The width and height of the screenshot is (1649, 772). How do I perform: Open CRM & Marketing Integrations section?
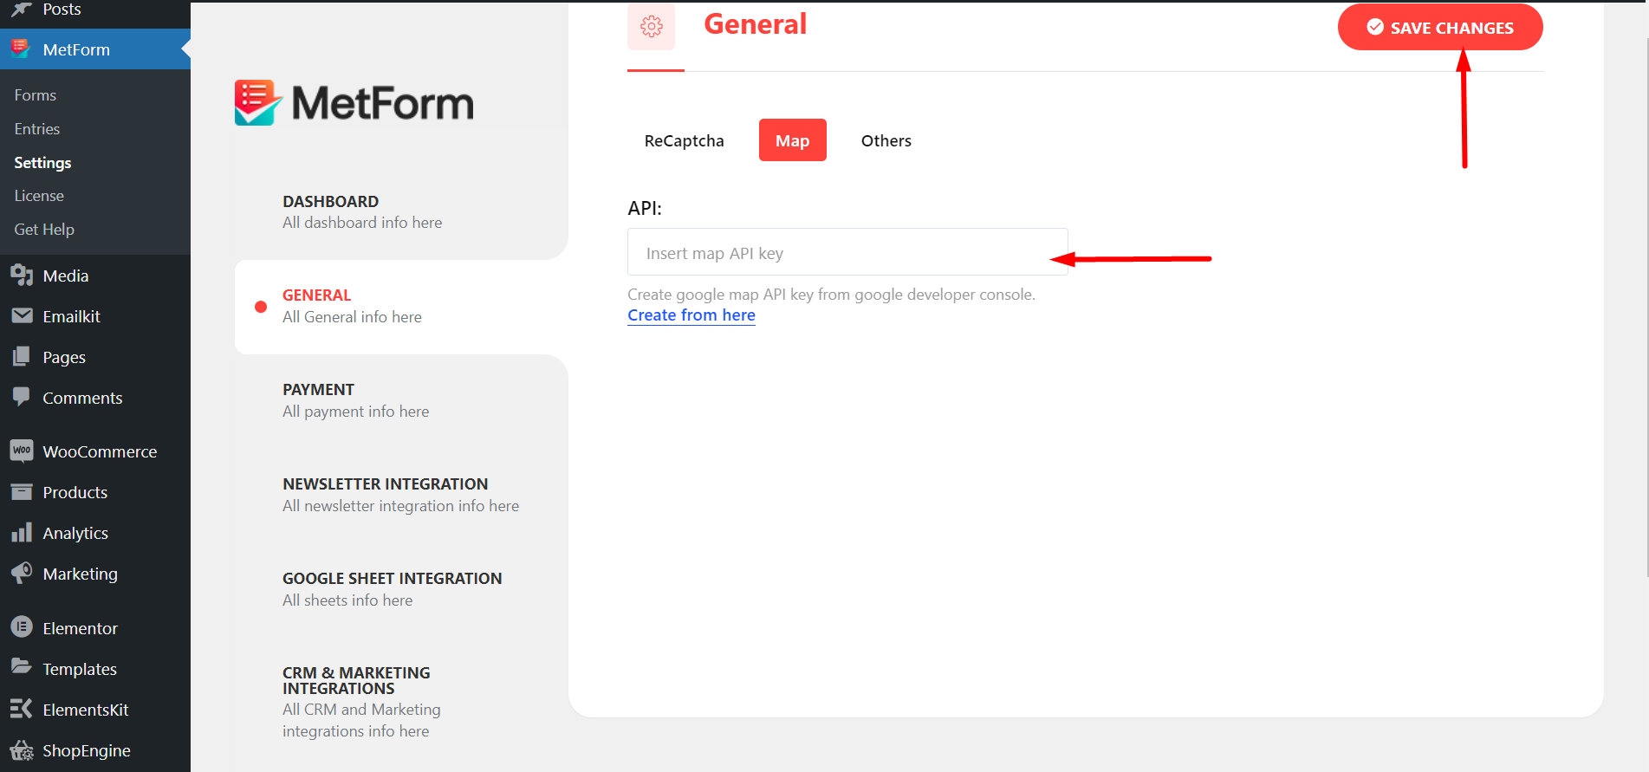(x=401, y=702)
